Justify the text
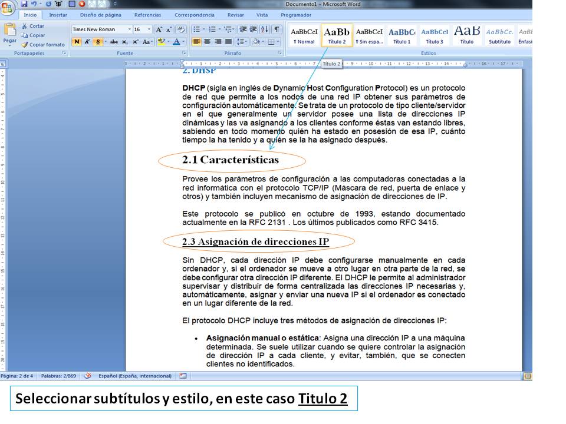 point(228,42)
